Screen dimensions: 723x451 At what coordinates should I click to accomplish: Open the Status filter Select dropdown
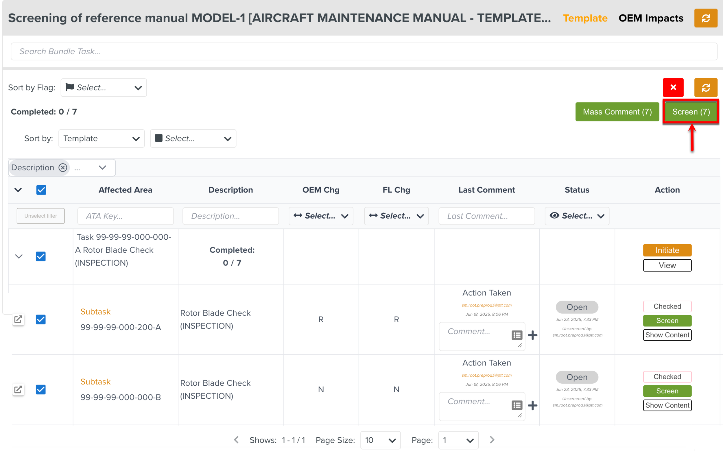(576, 216)
